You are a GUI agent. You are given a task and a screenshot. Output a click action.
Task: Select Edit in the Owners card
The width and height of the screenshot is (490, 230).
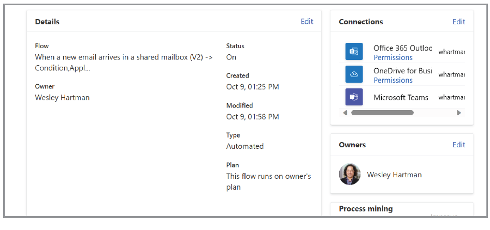[x=458, y=145]
